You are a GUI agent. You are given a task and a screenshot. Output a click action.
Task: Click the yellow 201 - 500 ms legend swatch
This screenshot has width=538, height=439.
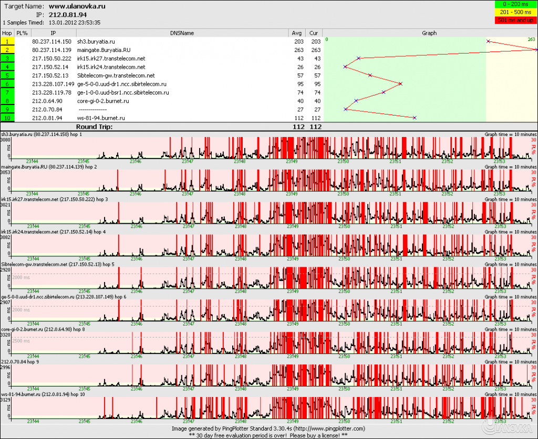click(515, 12)
